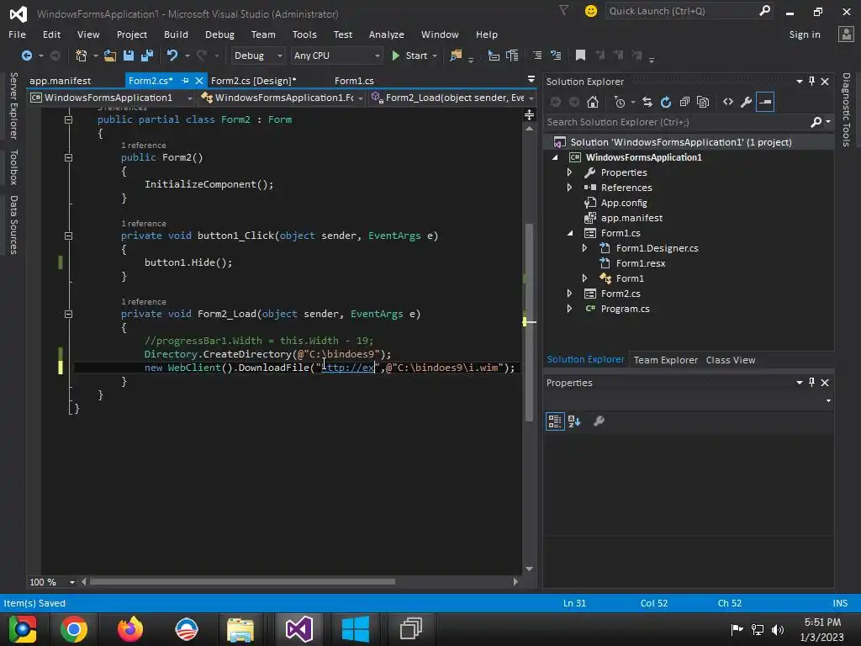861x646 pixels.
Task: Collapse the Form2() constructor outlining box
Action: [x=68, y=157]
